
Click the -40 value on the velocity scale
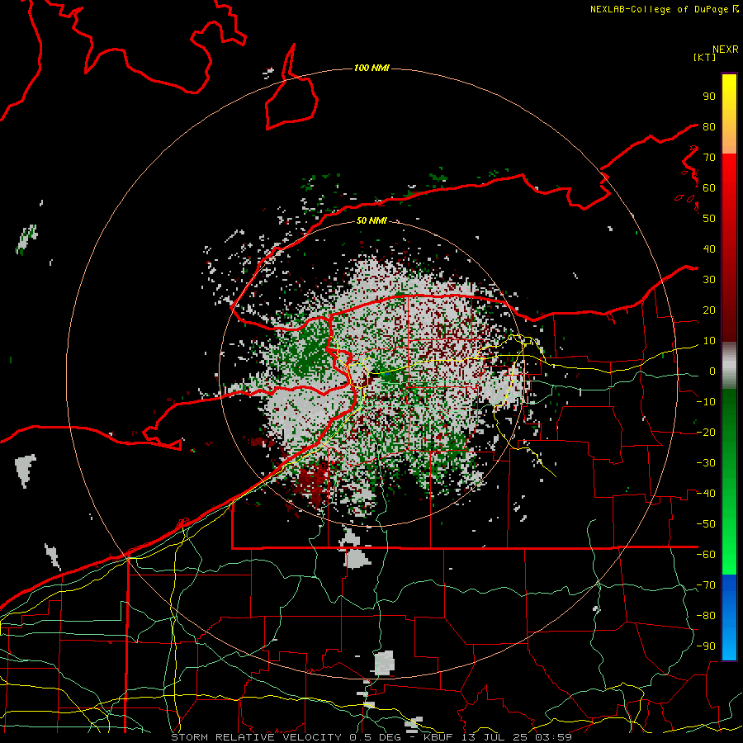pos(706,494)
